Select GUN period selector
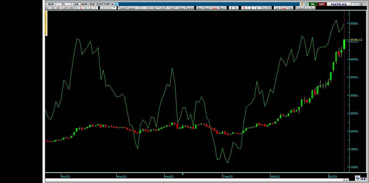Screen dimensions: 369x183 tap(51, 4)
